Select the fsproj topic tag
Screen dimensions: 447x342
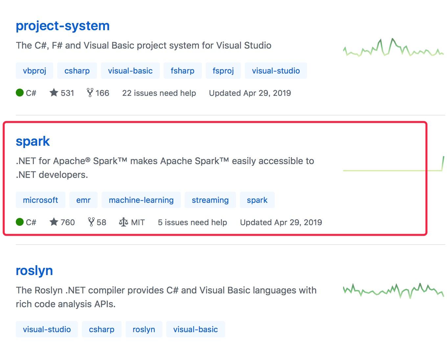click(x=223, y=71)
